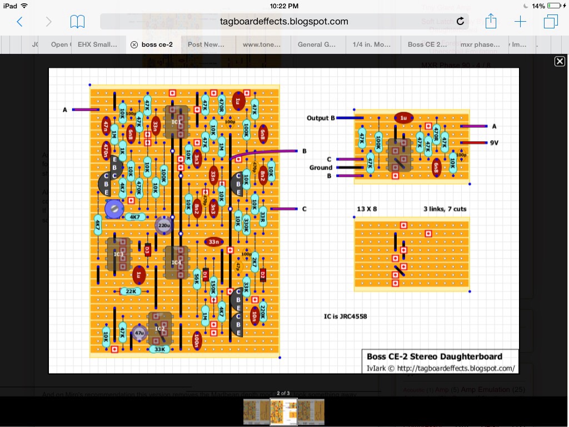Viewport: 569px width, 427px height.
Task: Open the Share sheet icon
Action: tap(491, 22)
